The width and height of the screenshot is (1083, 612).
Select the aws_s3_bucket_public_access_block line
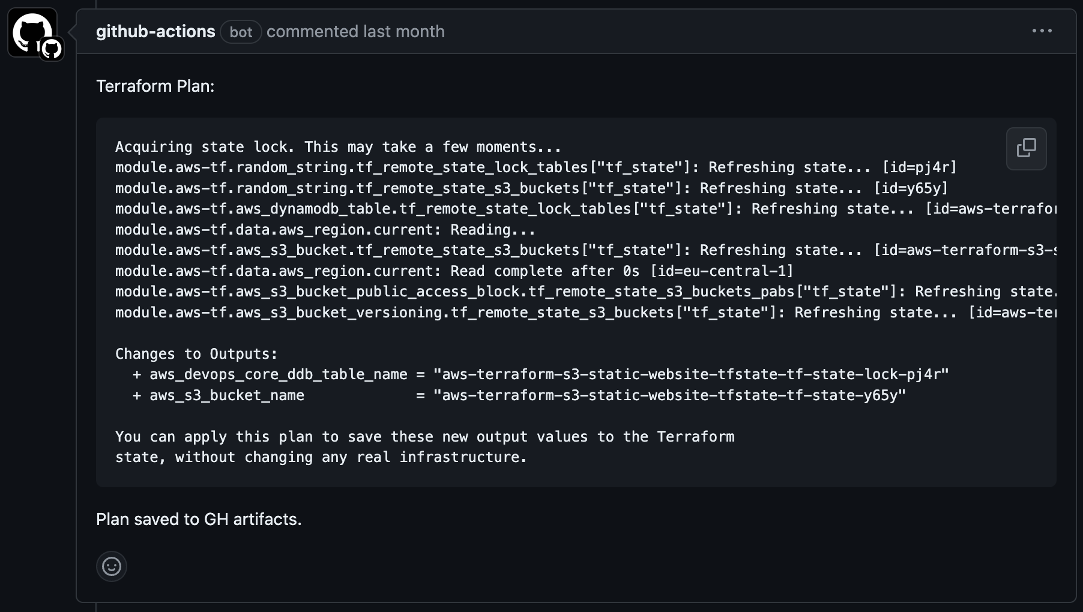586,292
